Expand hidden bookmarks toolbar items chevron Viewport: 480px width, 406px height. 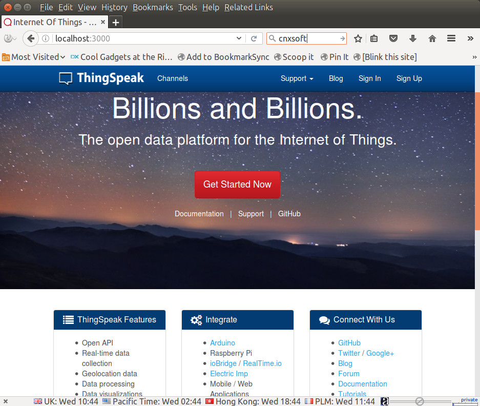tap(474, 57)
